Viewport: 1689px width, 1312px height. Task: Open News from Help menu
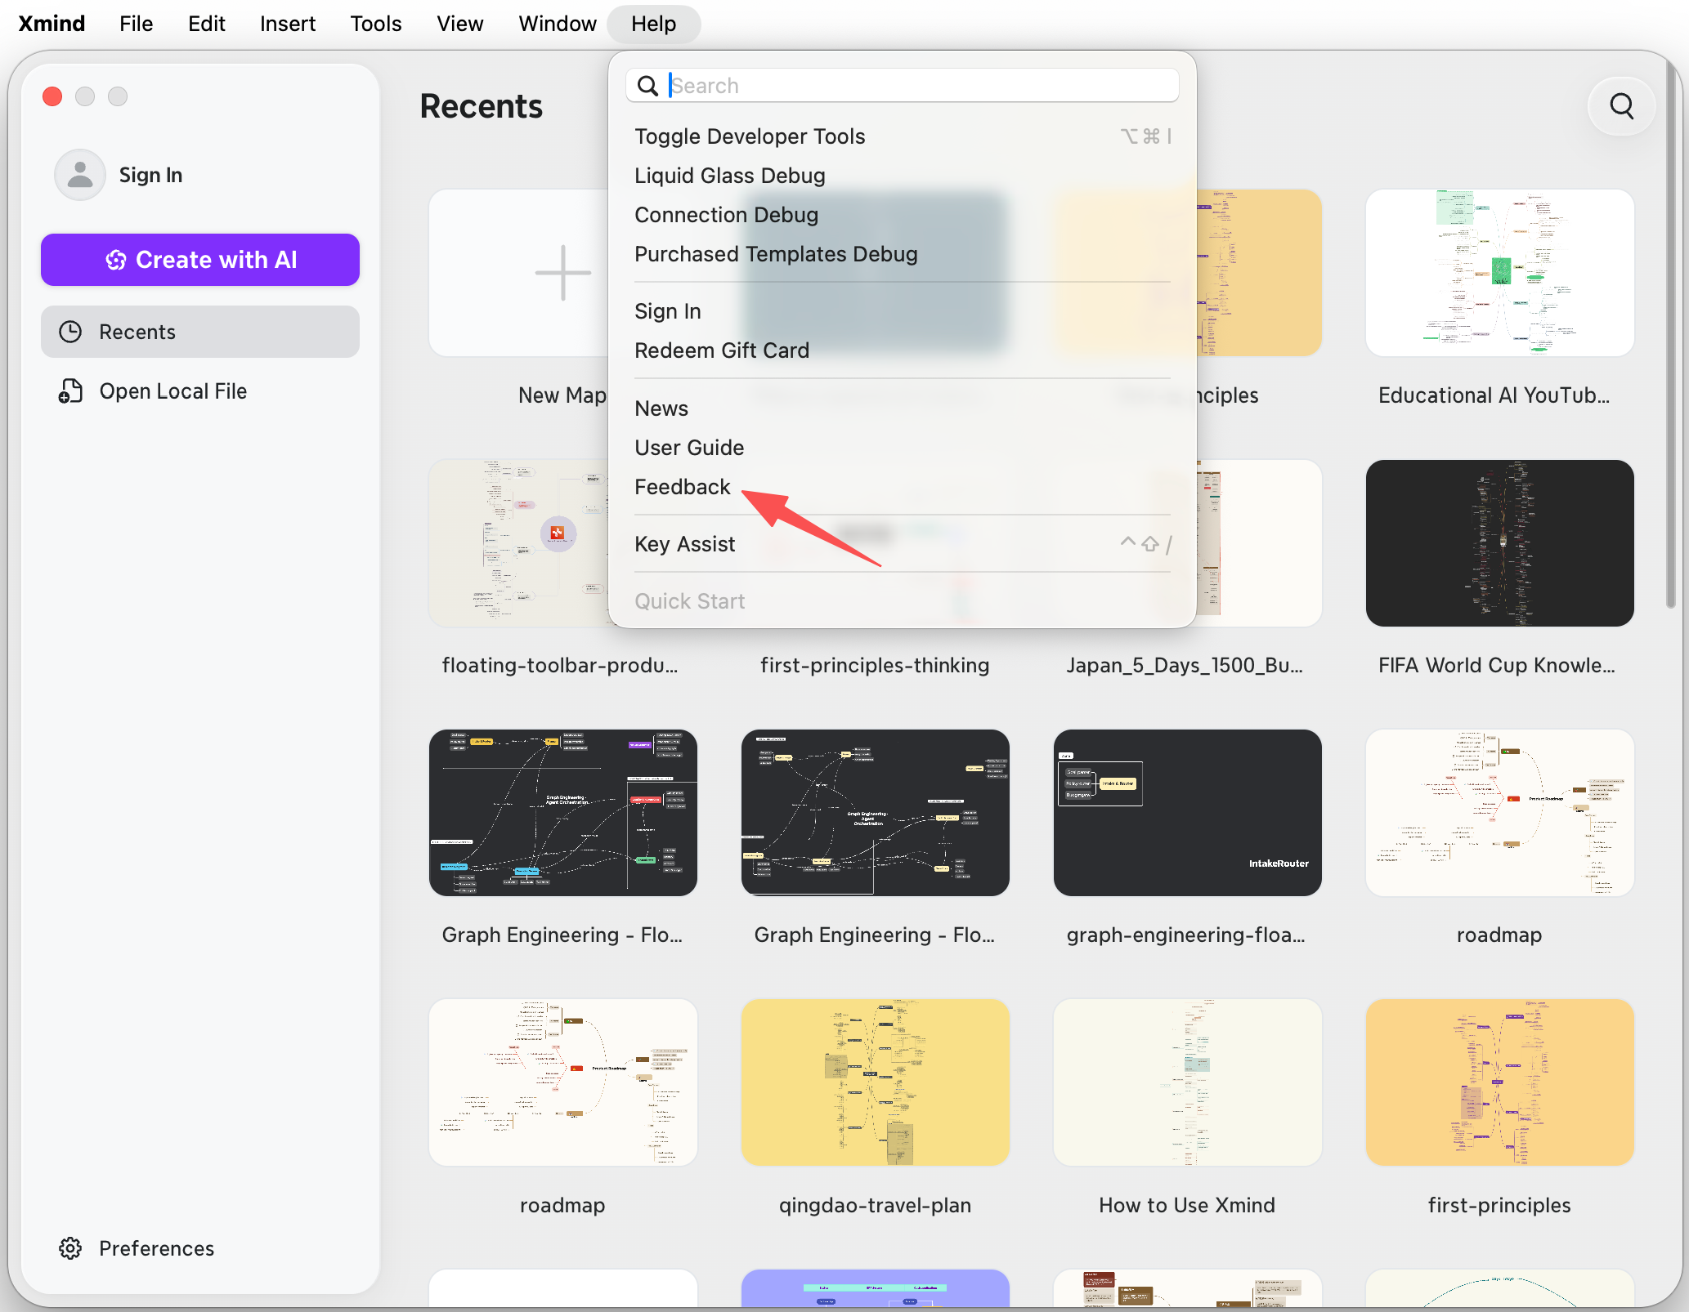coord(903,408)
